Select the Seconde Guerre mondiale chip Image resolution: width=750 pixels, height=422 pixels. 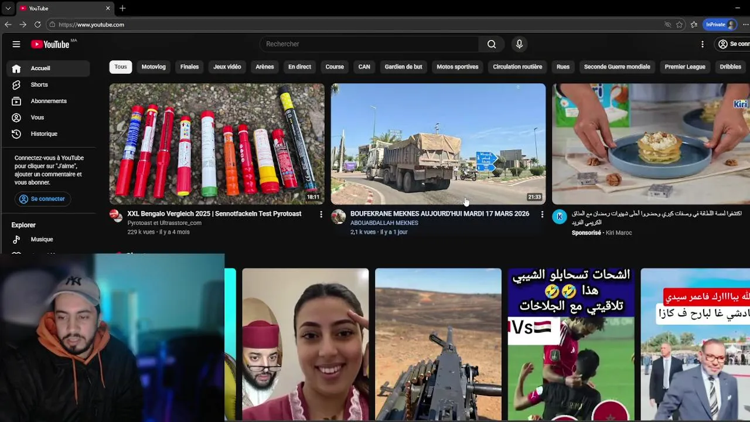(617, 67)
